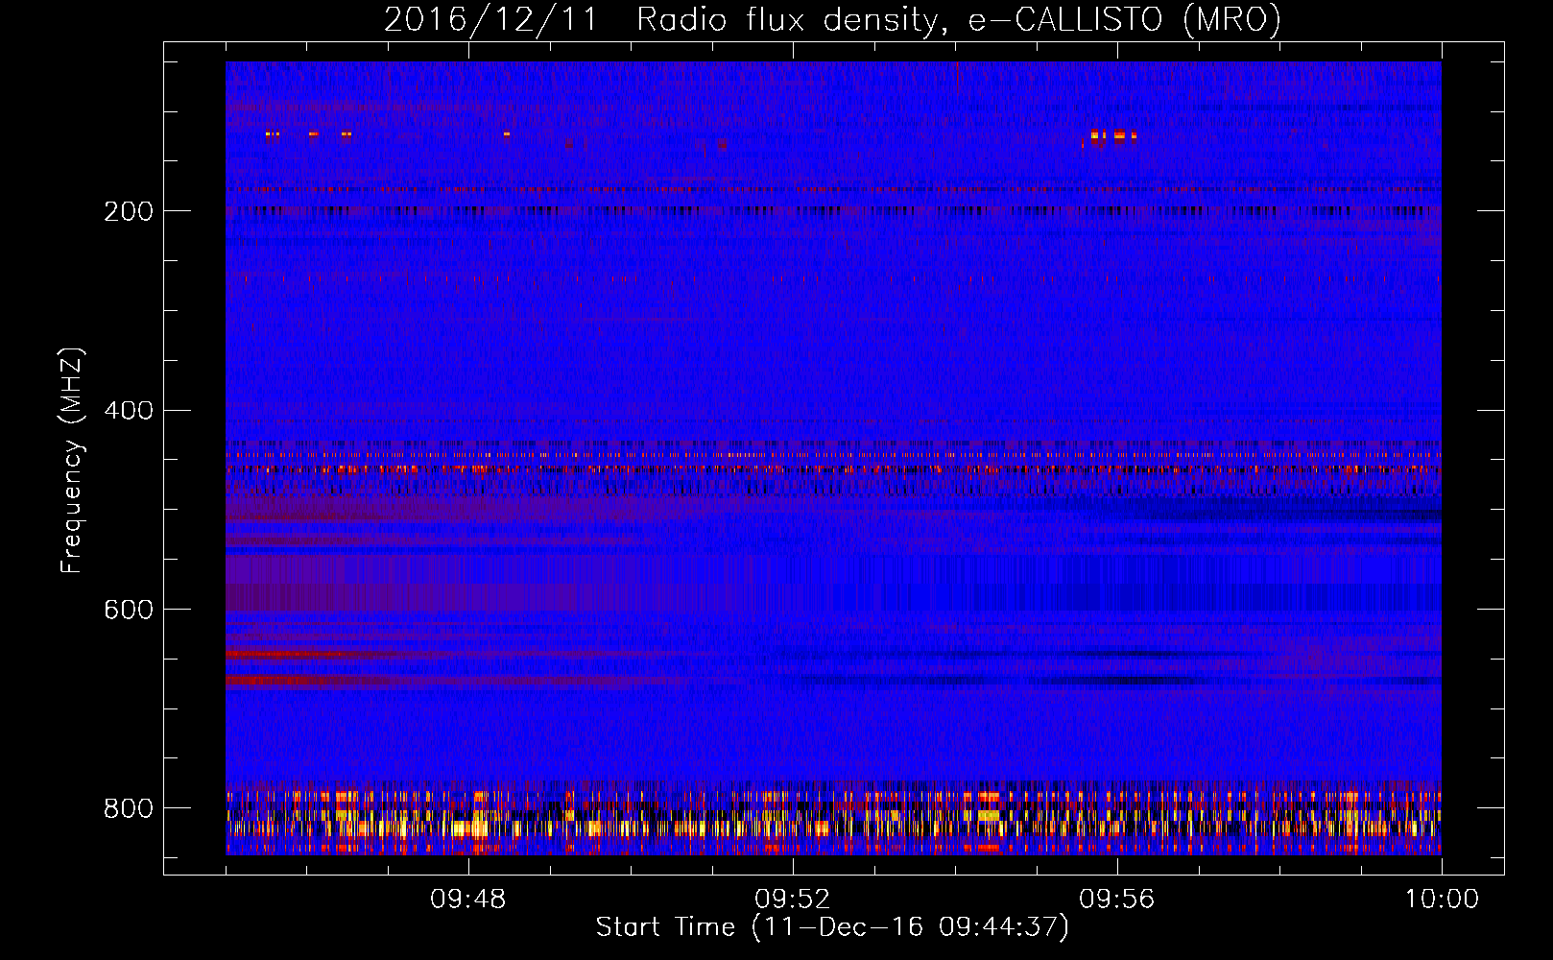Click the 10:00 time tick label

(x=1442, y=900)
